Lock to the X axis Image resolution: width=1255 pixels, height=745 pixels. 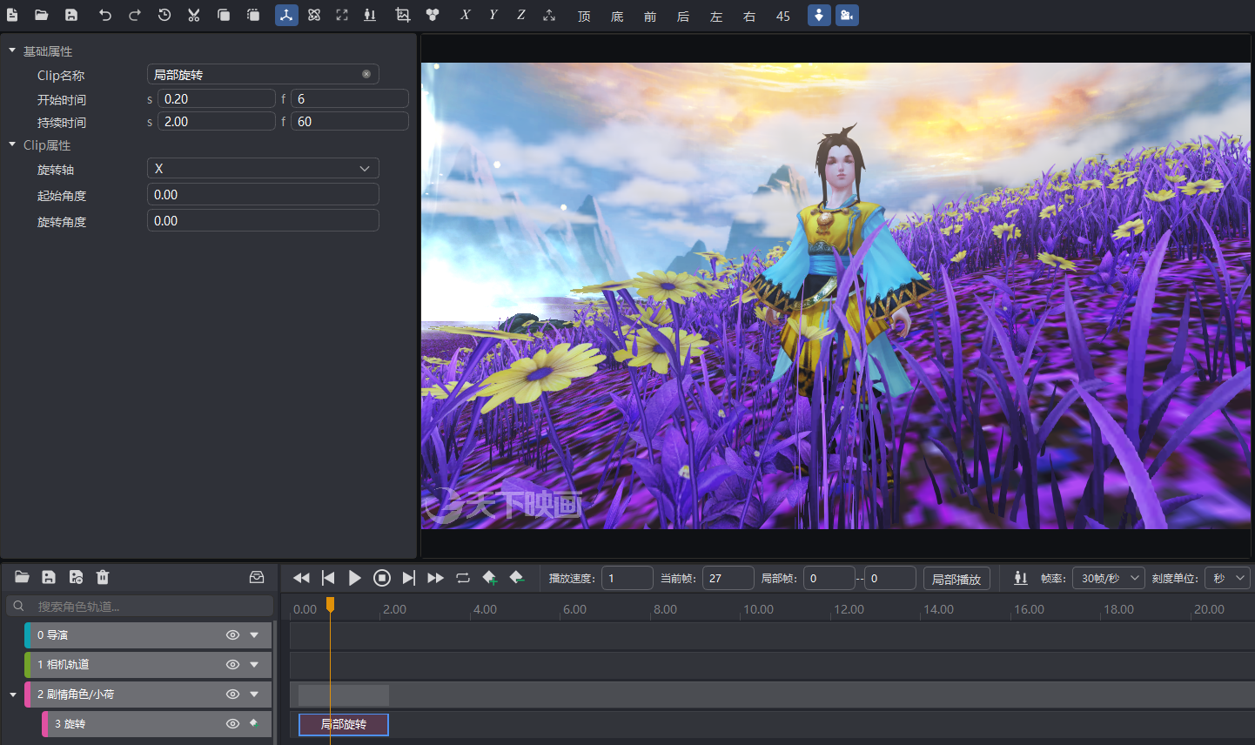(x=466, y=15)
